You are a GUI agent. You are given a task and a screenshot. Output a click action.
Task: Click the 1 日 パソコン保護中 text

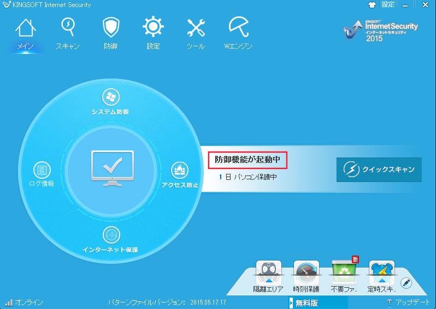pyautogui.click(x=248, y=177)
